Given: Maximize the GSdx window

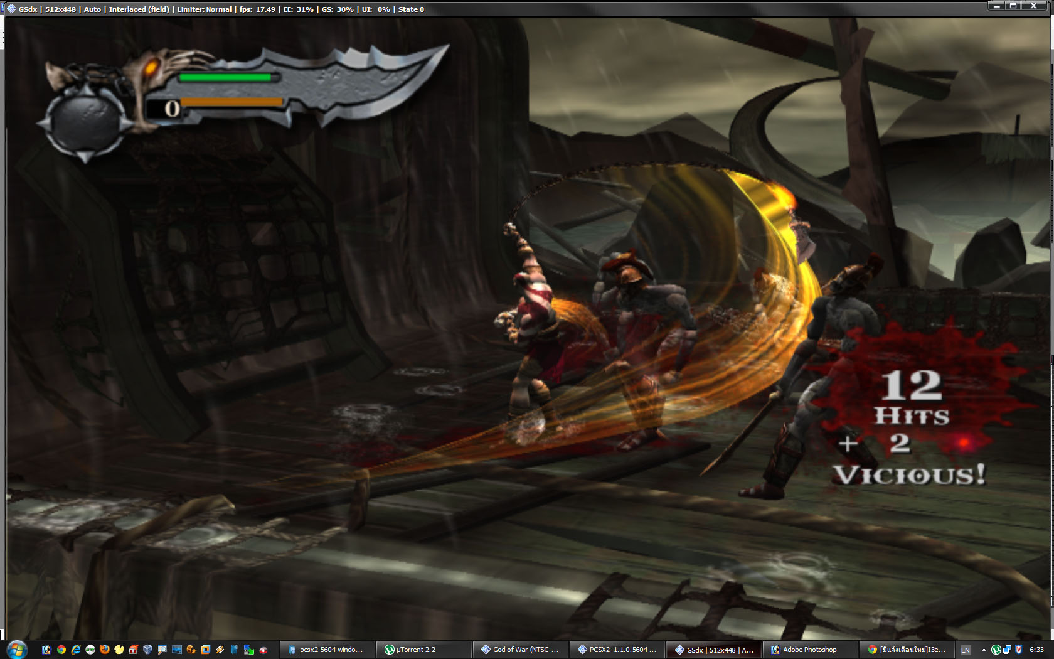Looking at the screenshot, I should click(x=1013, y=6).
